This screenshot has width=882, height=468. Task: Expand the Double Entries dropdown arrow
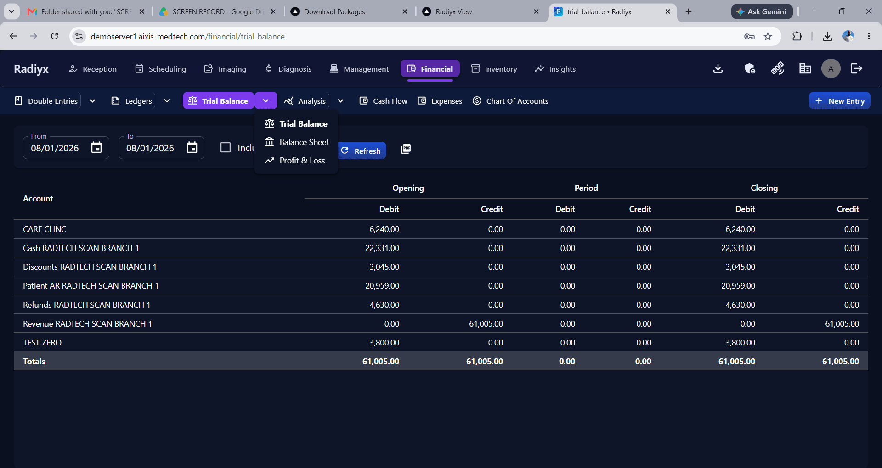92,101
